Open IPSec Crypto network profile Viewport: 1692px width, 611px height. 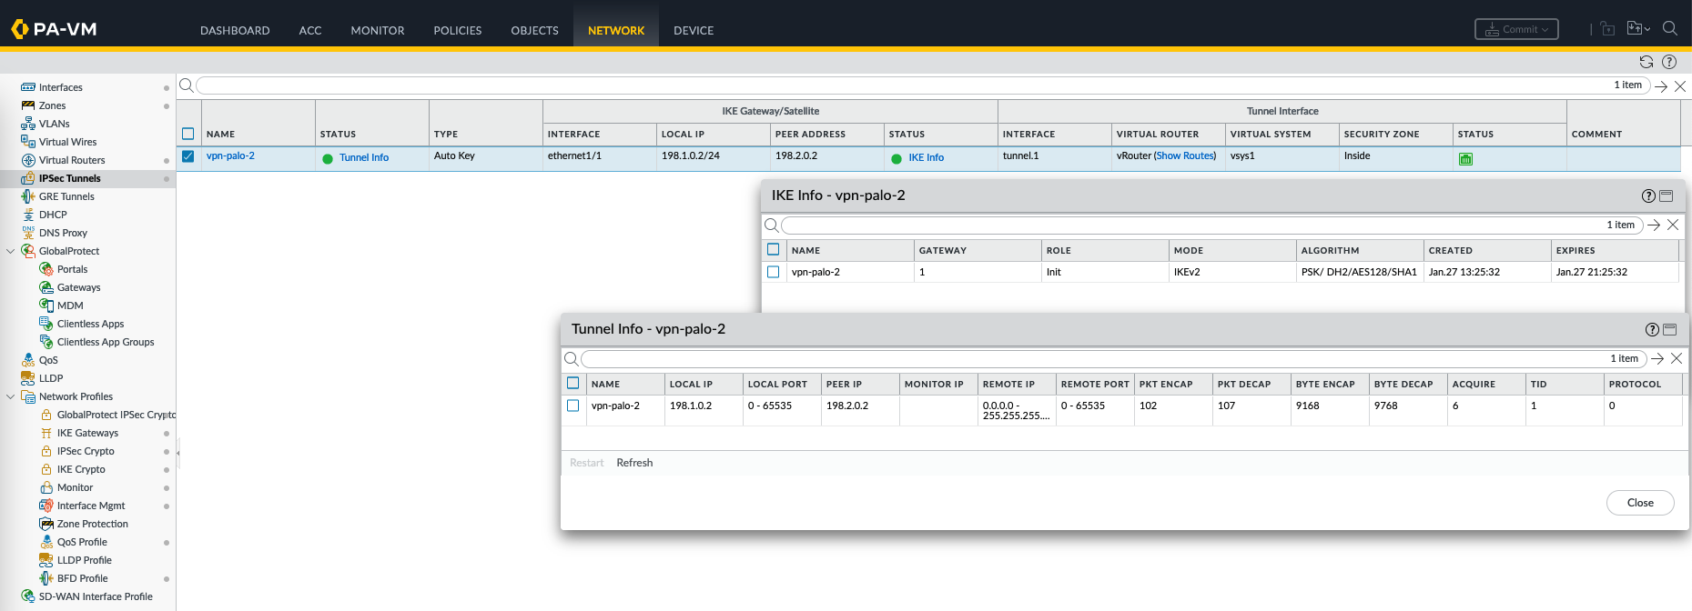(x=86, y=451)
